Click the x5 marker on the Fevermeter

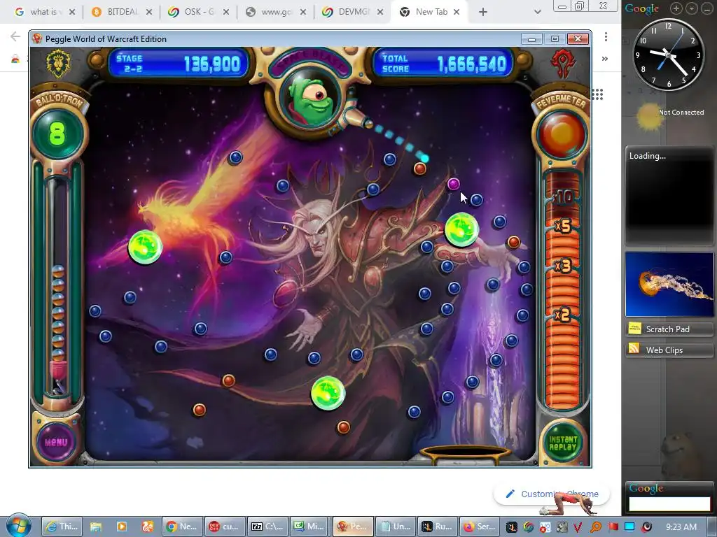(563, 226)
